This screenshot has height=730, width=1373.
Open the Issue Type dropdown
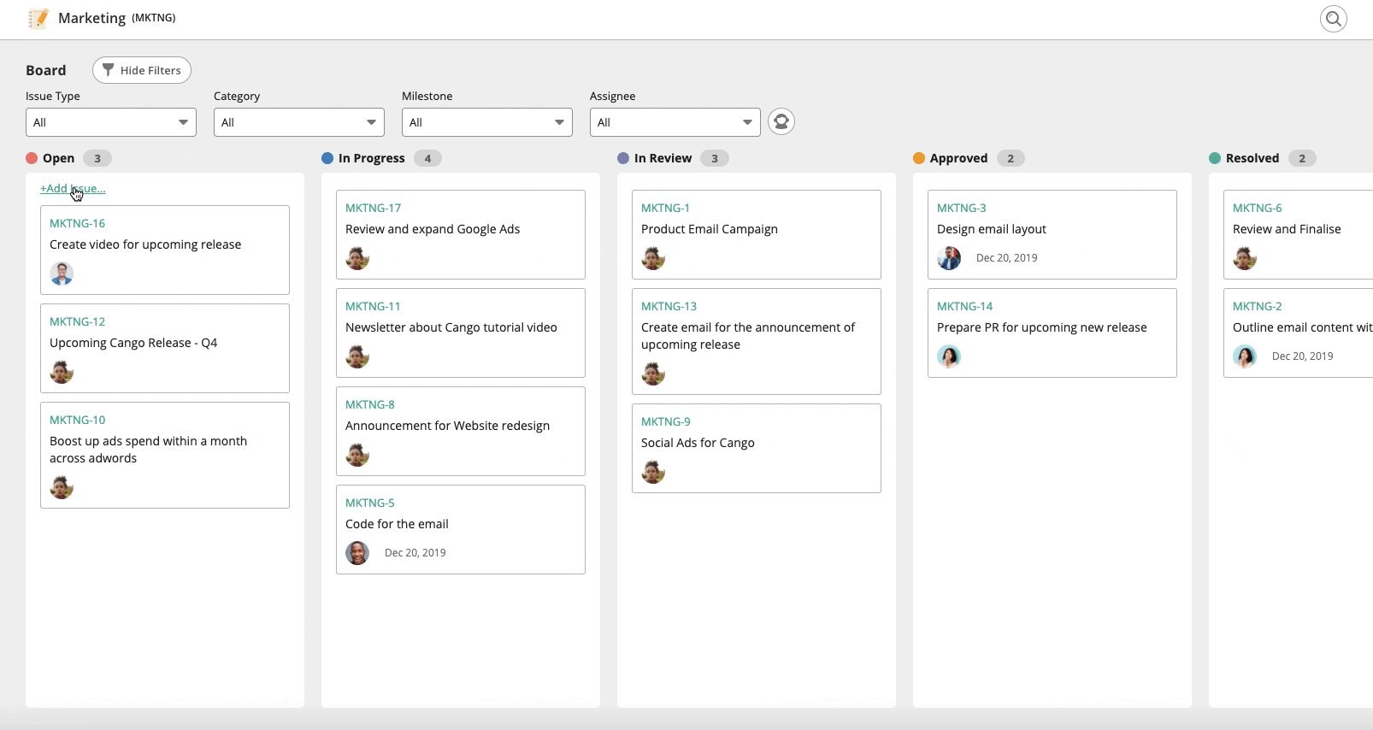111,122
